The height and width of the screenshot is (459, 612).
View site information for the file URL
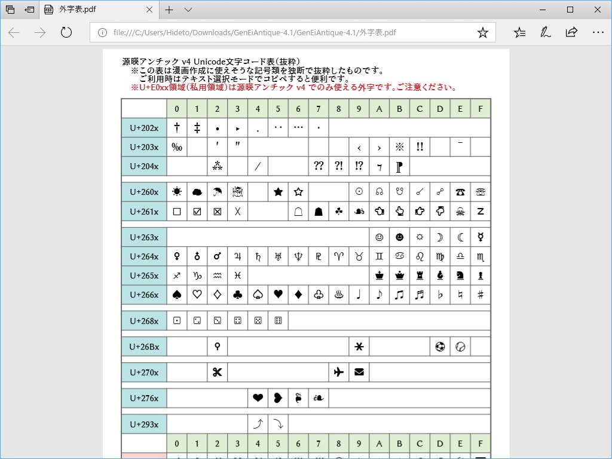103,32
